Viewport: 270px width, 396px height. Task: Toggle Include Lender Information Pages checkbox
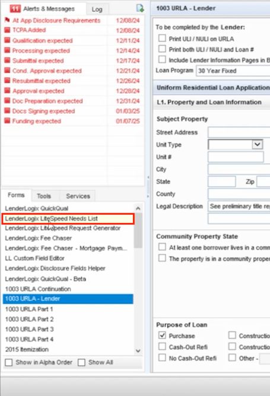(x=162, y=59)
